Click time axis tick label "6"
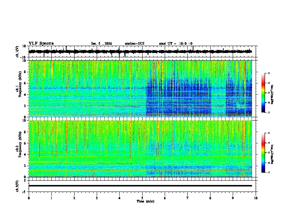This screenshot has height=222, width=288. click(165, 198)
